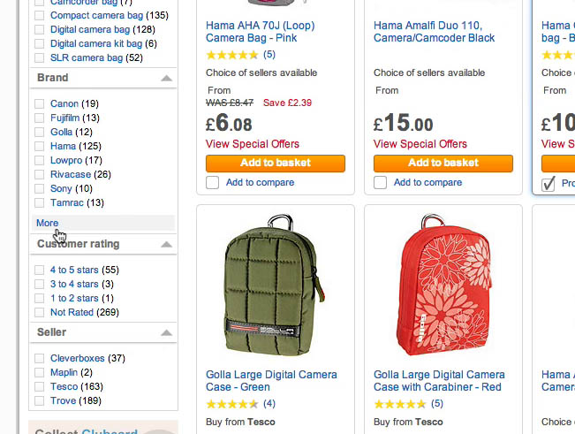Collapse the Brand filter section arrow
The image size is (575, 434).
166,79
